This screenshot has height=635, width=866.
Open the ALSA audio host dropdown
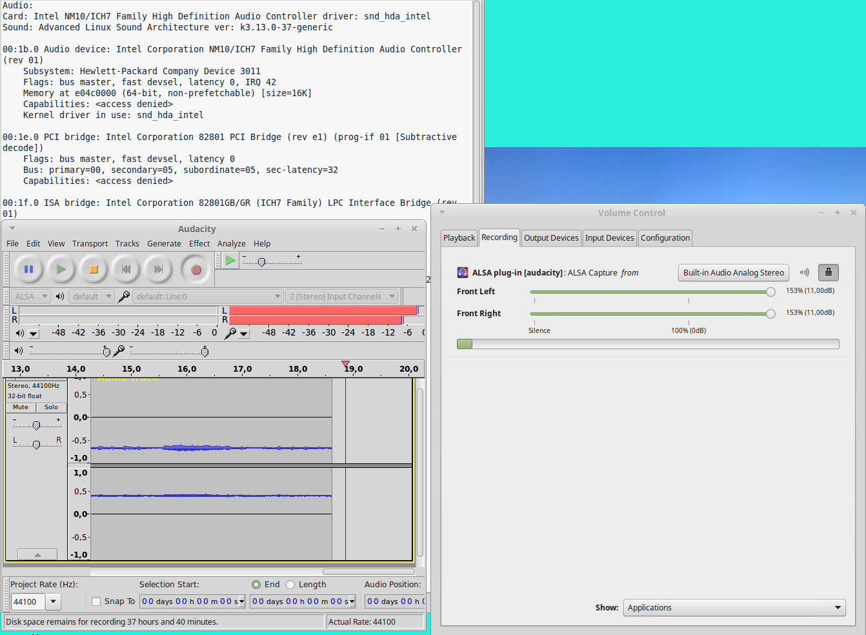click(x=30, y=297)
